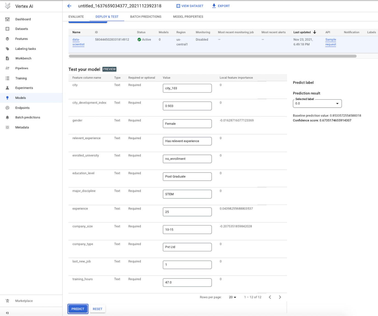Viewport: 378px width, 316px height.
Task: Click the Dashboard icon in sidebar
Action: (7, 19)
